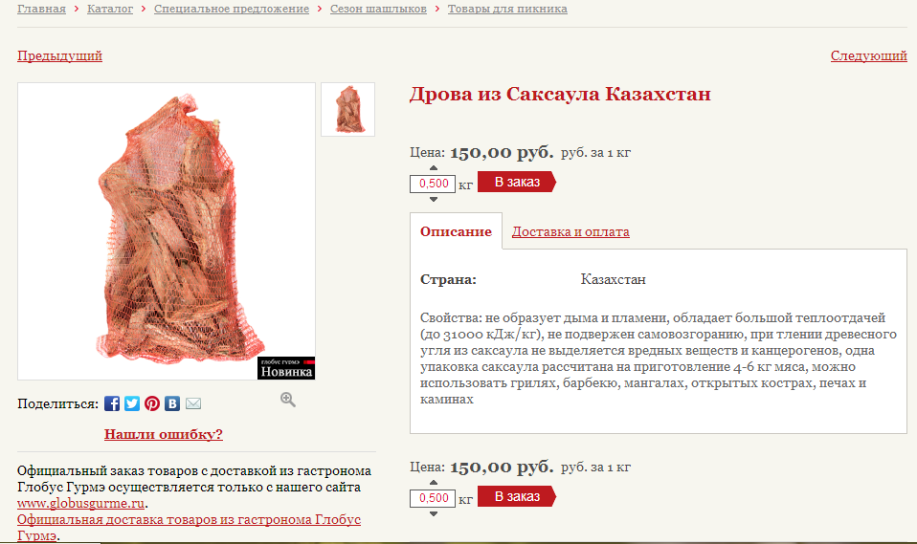Go to Предыдущий product

point(59,56)
